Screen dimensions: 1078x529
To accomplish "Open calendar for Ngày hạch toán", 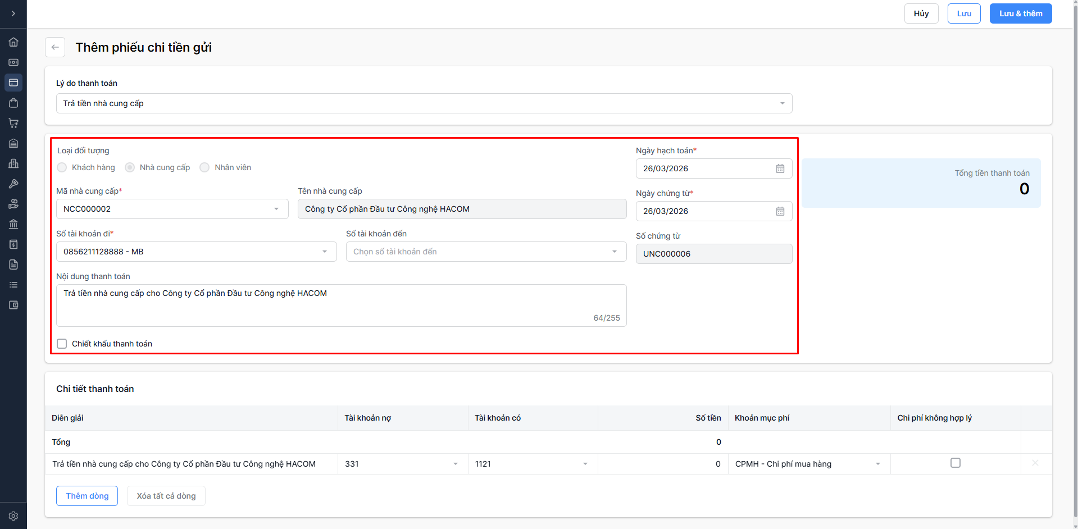I will [780, 168].
